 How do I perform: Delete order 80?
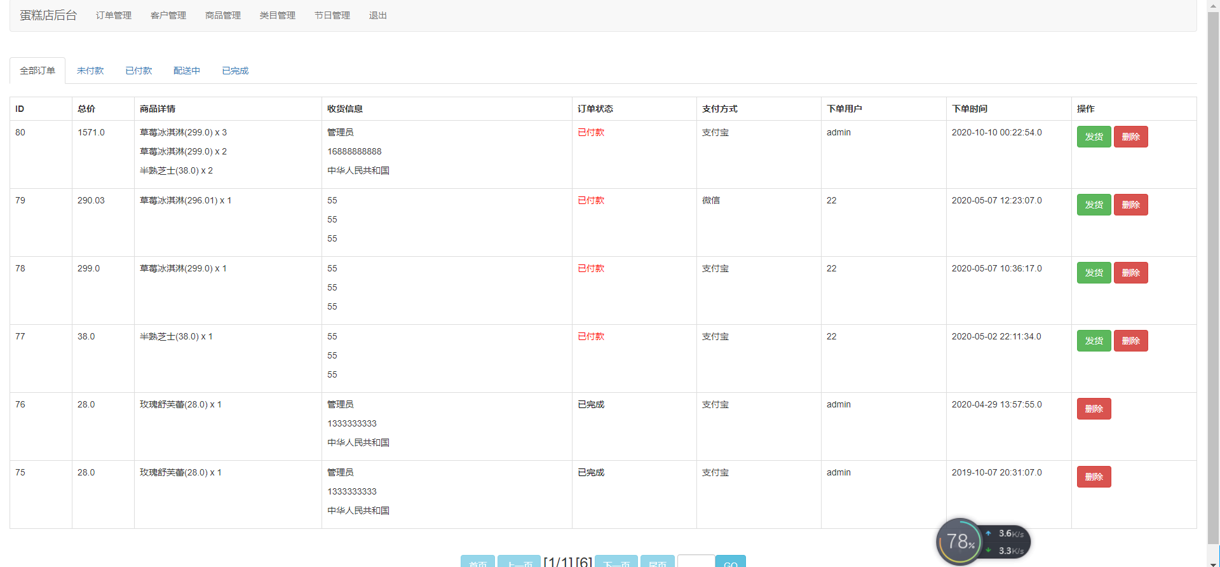[1130, 137]
